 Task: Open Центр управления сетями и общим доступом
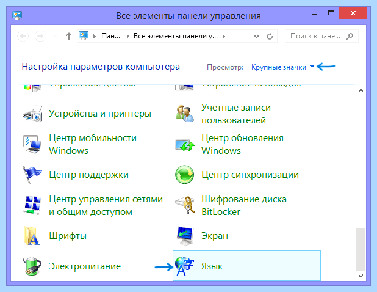(106, 205)
